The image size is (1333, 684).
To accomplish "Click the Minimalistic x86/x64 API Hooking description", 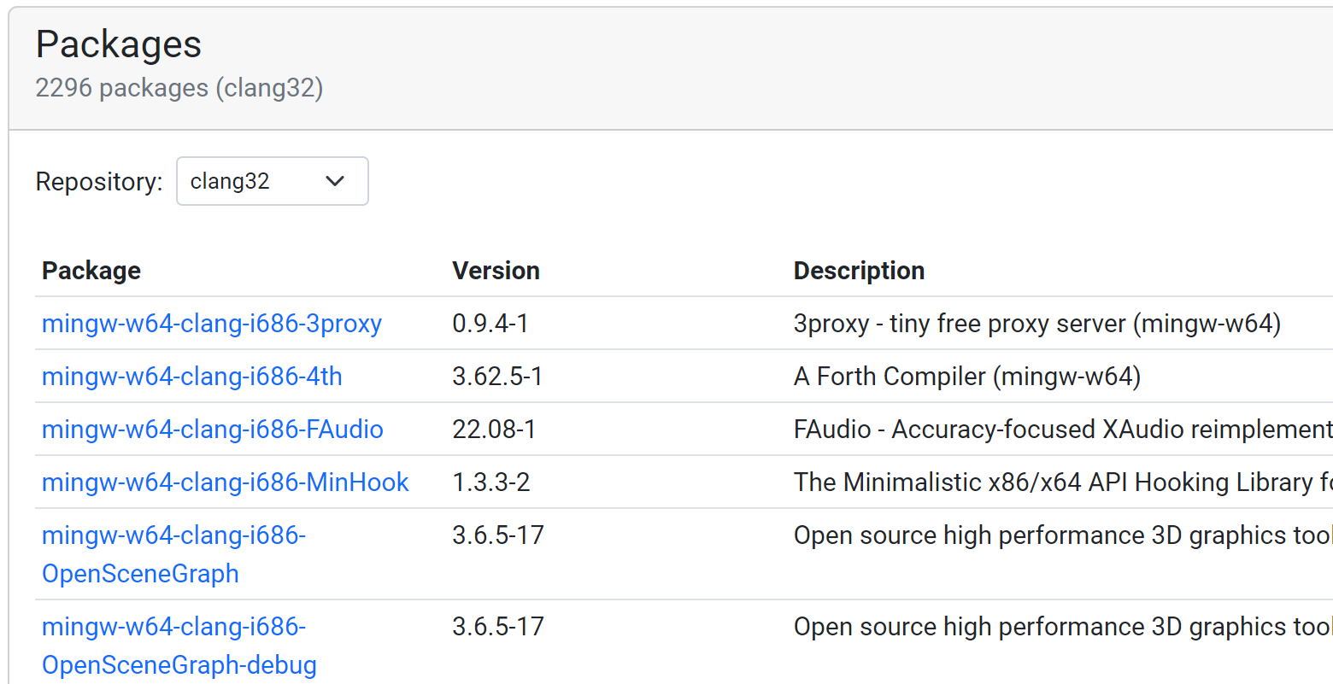I will [x=1063, y=482].
